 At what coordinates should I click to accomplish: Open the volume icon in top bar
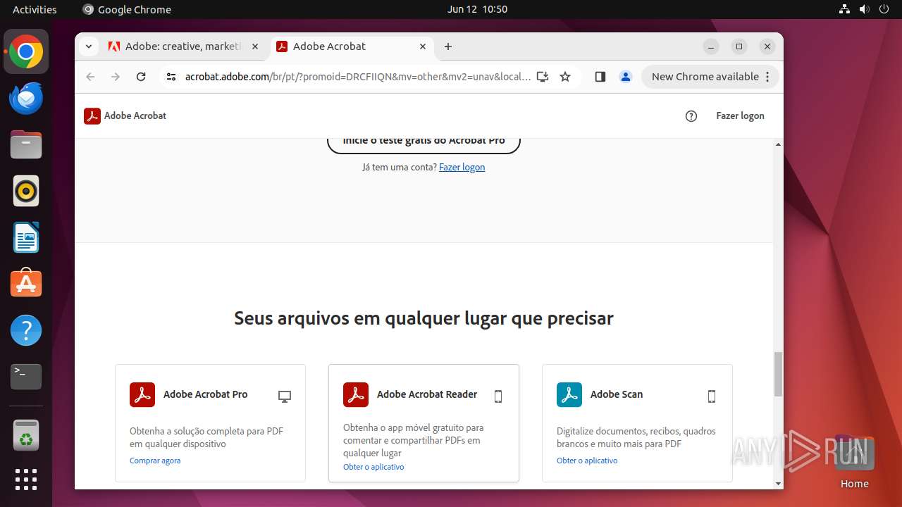[x=864, y=9]
